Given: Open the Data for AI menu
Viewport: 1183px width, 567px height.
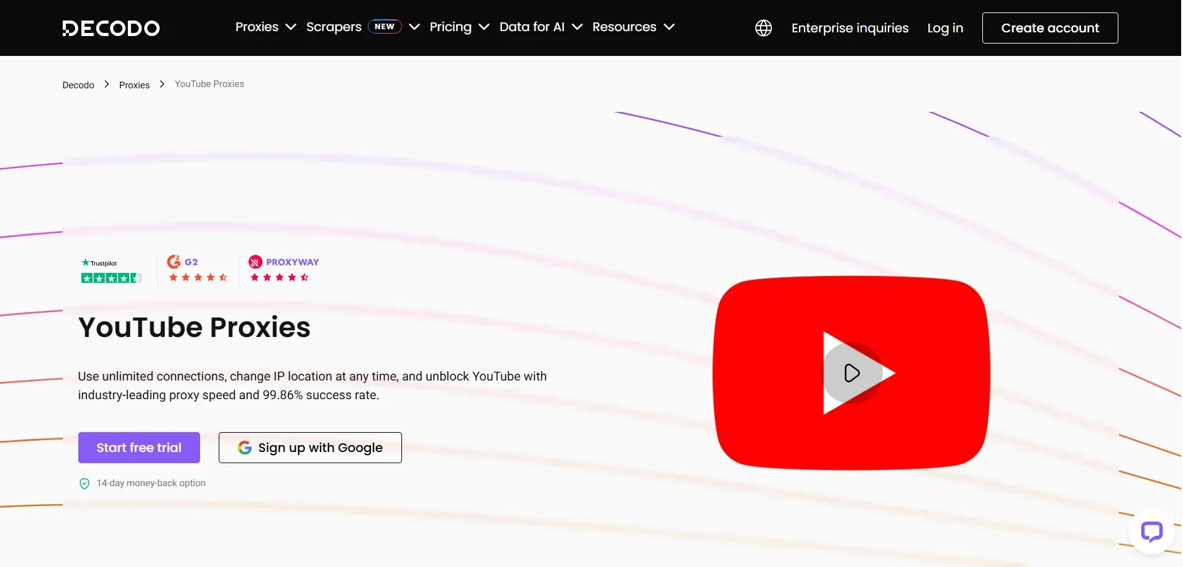Looking at the screenshot, I should click(x=532, y=27).
